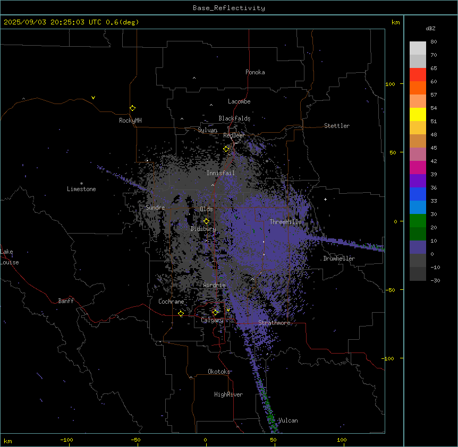Screen dimensions: 458x447
Task: Click the Innisfail label
Action: (220, 173)
